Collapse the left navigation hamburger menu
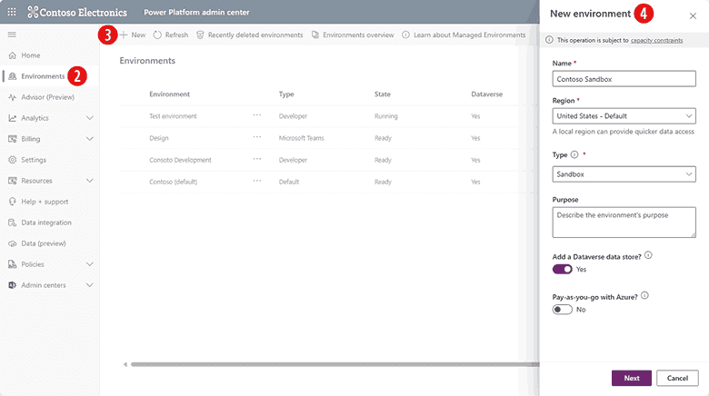The image size is (709, 396). point(12,35)
